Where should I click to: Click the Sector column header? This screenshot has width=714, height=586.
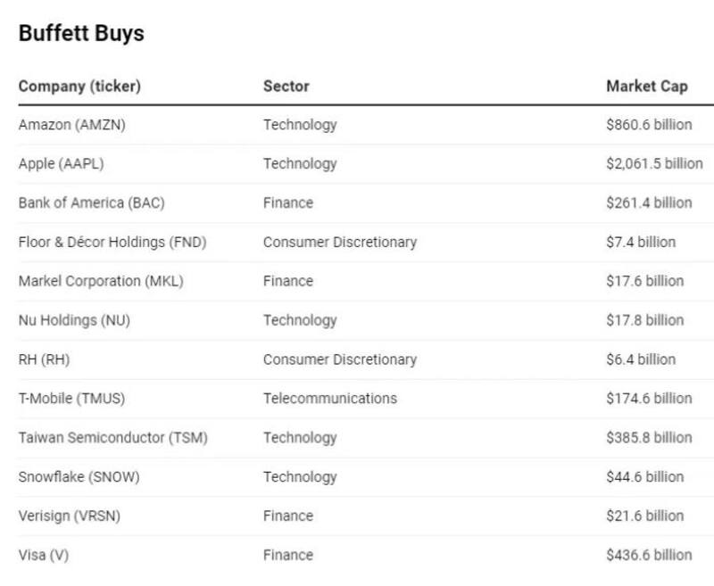(286, 87)
